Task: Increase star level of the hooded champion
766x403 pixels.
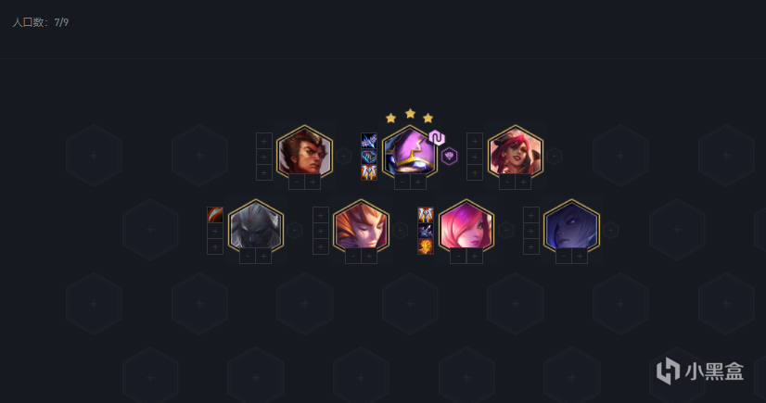Action: (417, 182)
